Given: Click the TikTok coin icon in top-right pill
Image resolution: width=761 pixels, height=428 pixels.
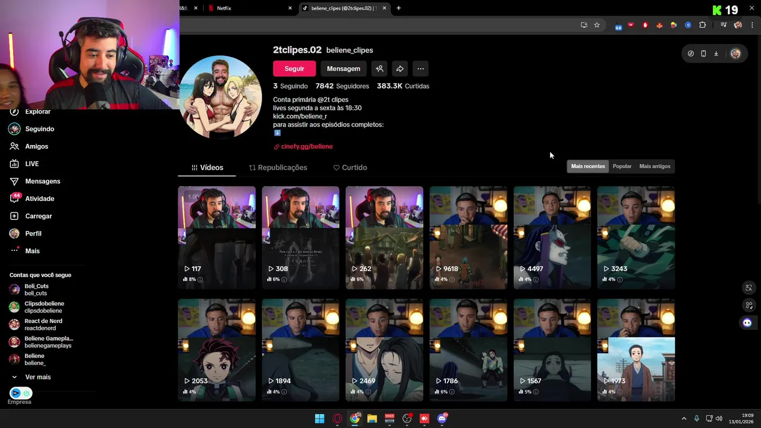Looking at the screenshot, I should [690, 53].
